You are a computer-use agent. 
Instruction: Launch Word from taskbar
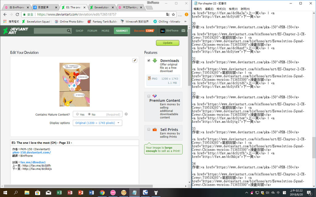[x=91, y=193]
